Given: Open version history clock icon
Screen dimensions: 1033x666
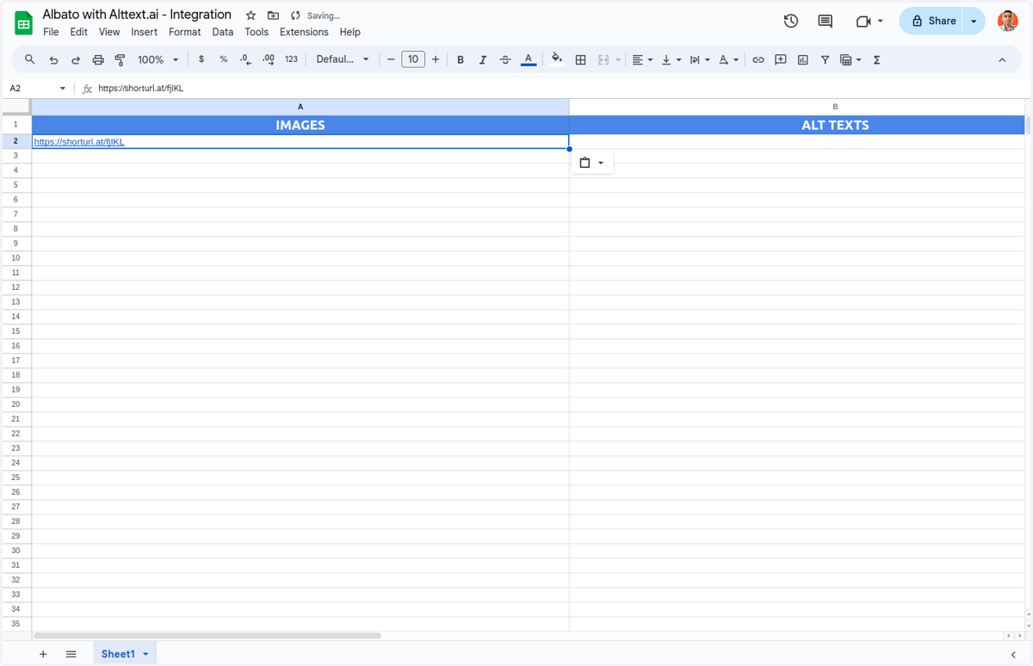Looking at the screenshot, I should 791,21.
